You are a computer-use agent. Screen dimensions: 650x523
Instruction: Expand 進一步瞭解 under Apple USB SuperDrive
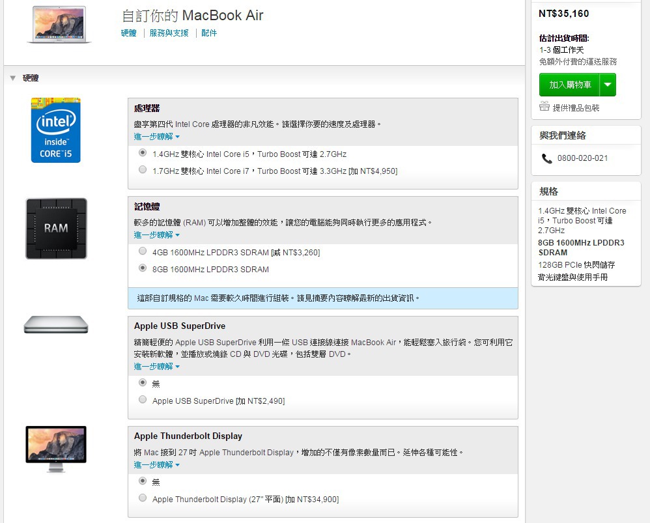(156, 366)
